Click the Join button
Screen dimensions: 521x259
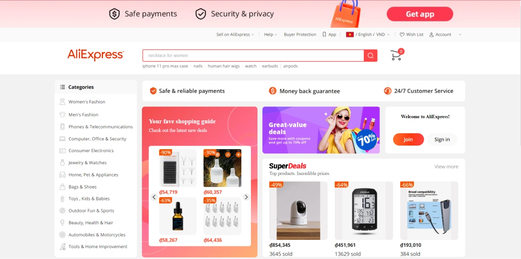coord(408,139)
